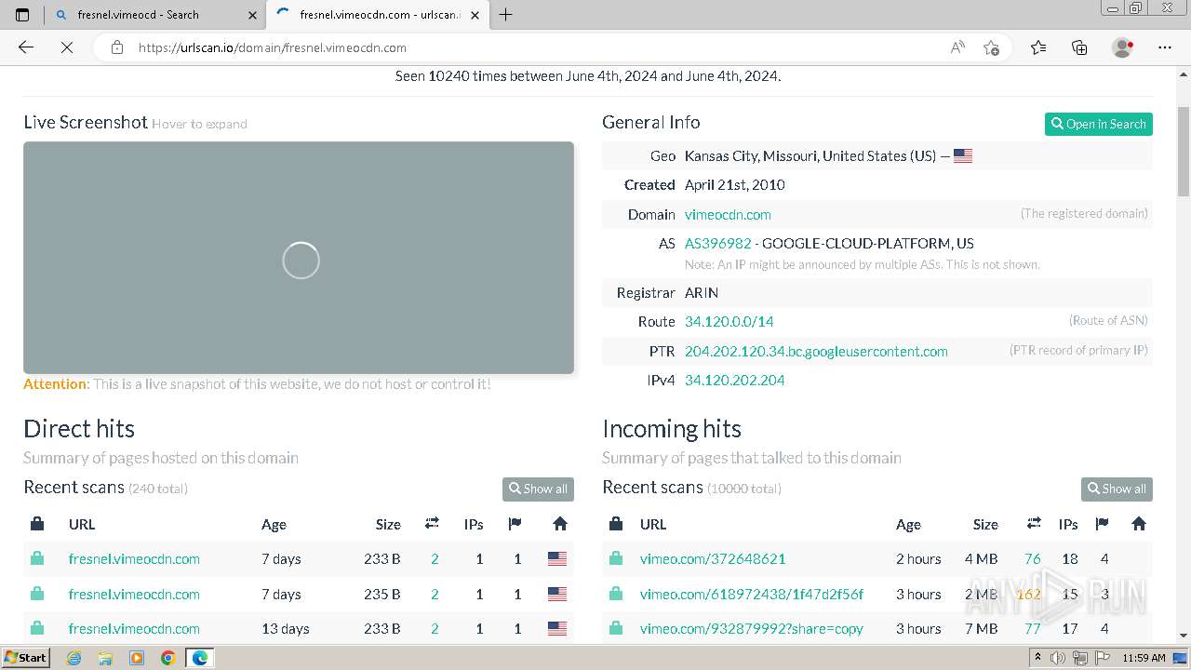Click the home icon in Direct hits header
The width and height of the screenshot is (1191, 670).
click(x=559, y=524)
